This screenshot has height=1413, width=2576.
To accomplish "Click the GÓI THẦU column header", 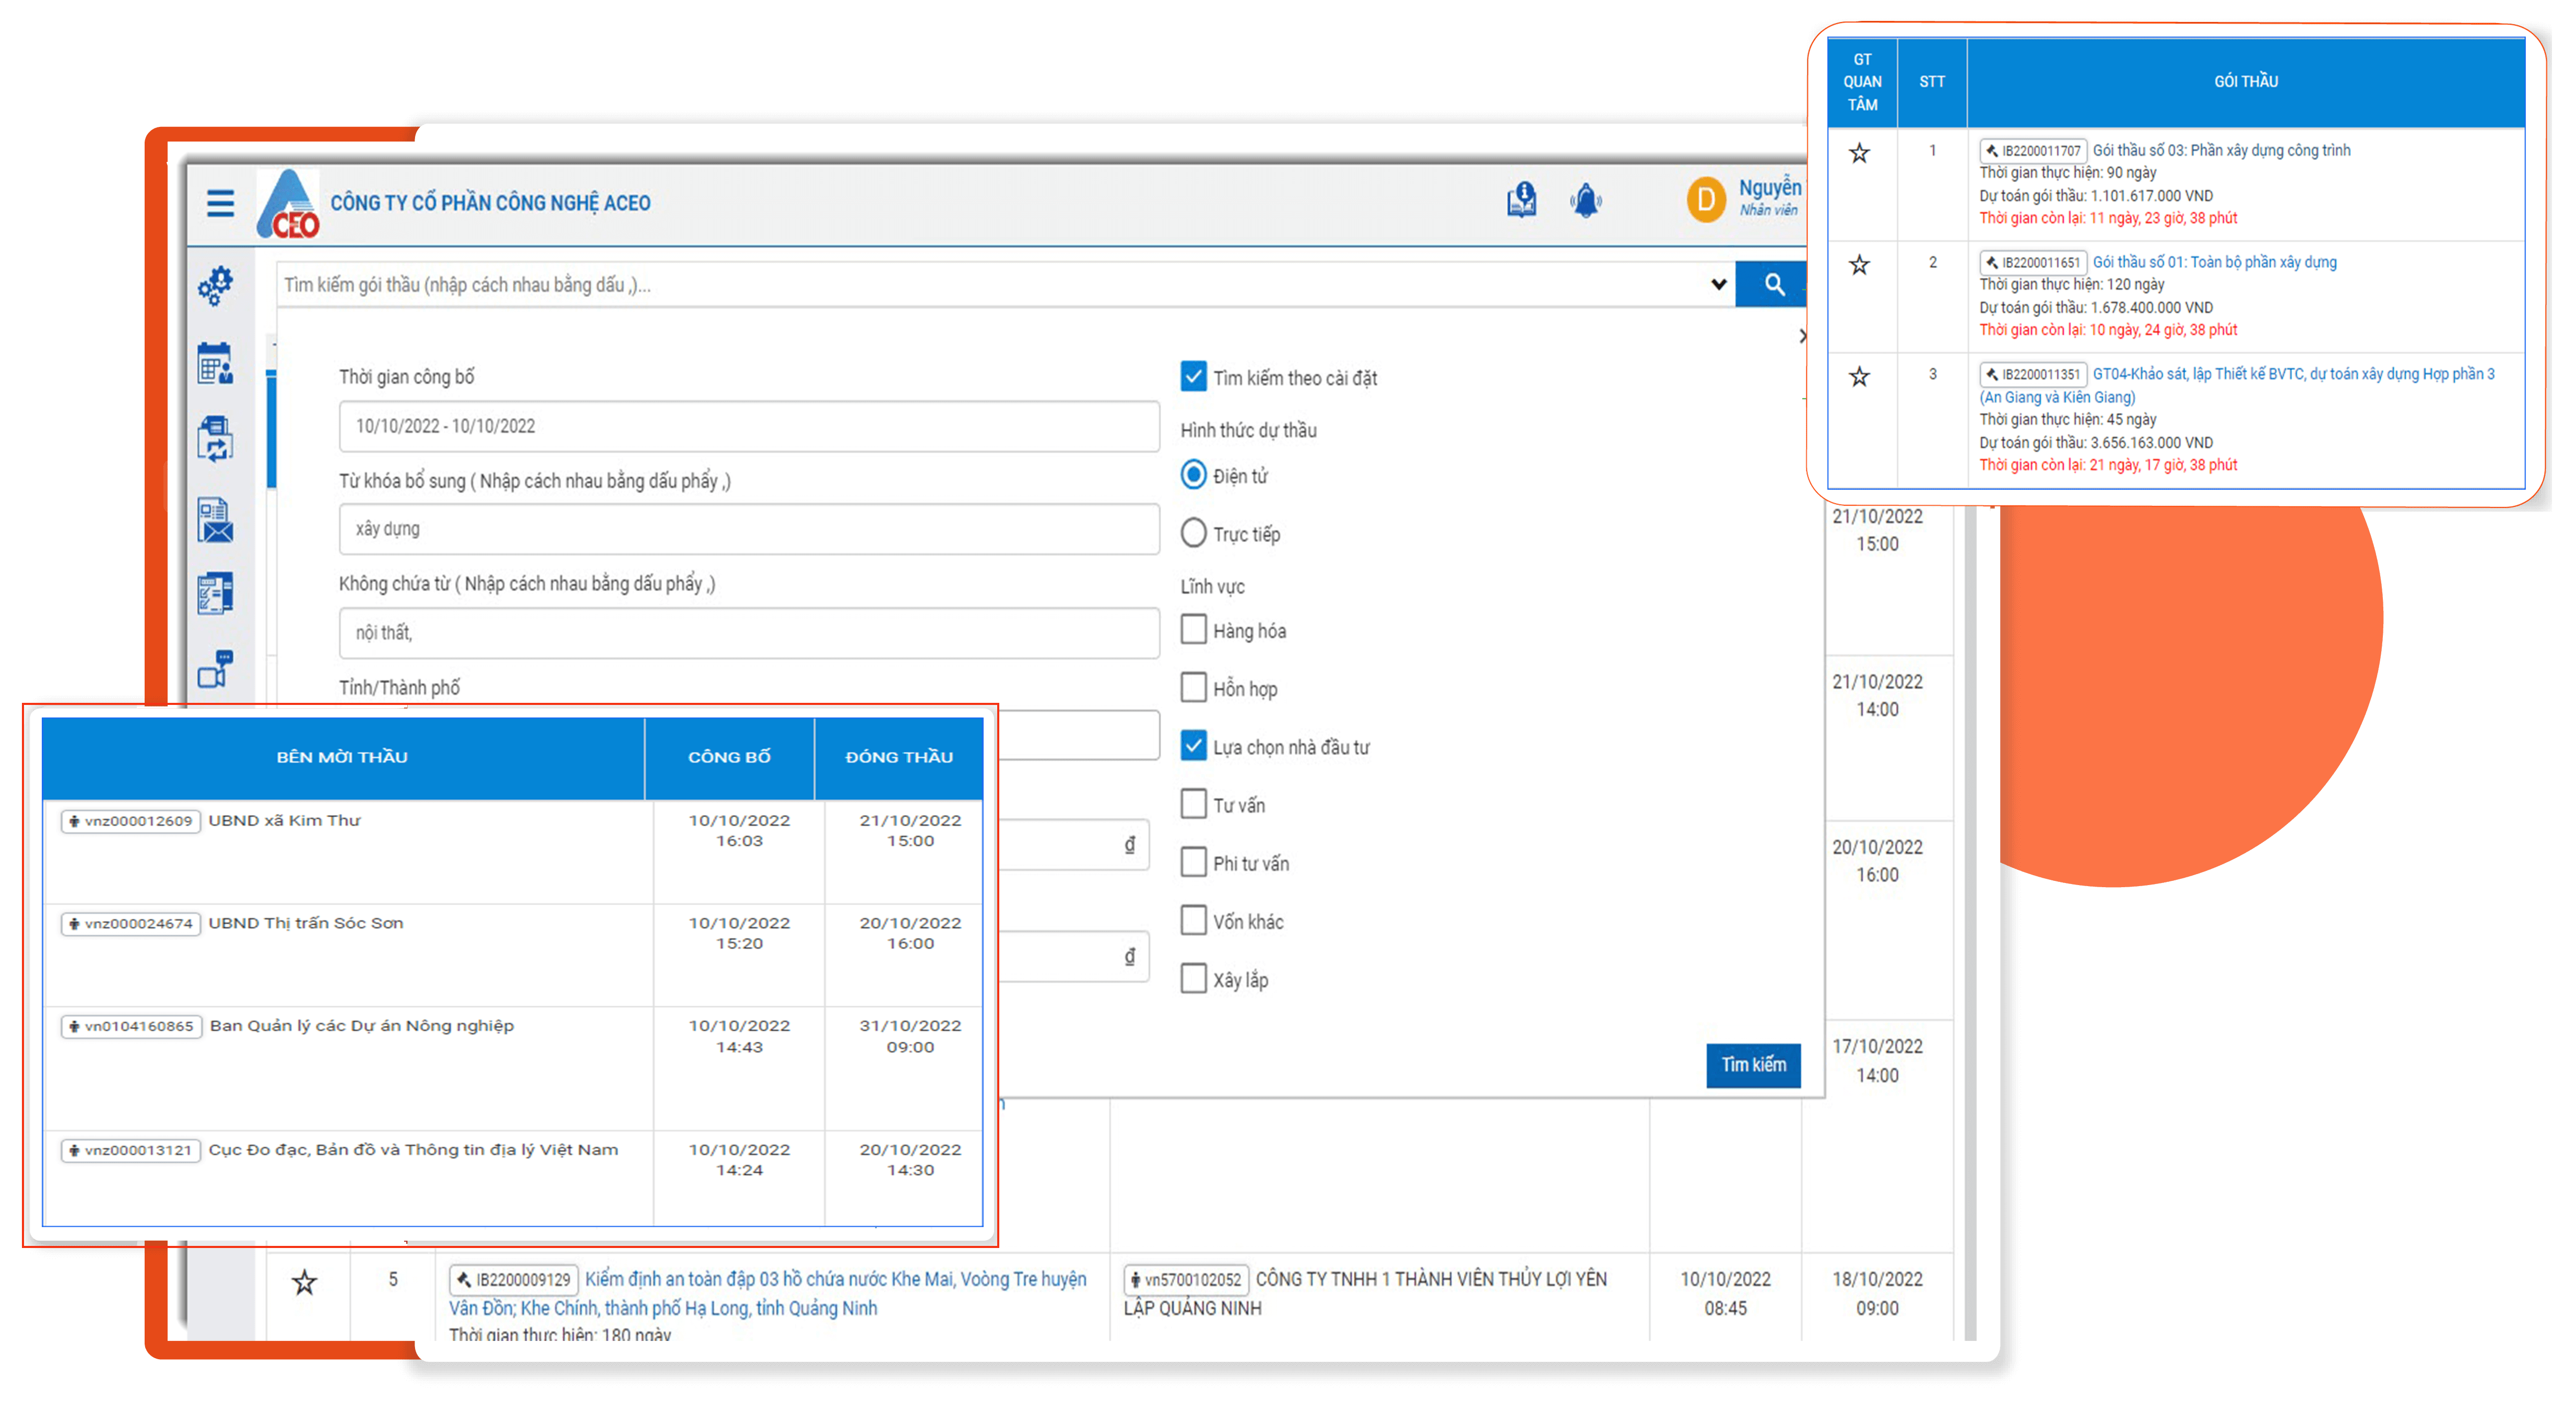I will [2246, 82].
